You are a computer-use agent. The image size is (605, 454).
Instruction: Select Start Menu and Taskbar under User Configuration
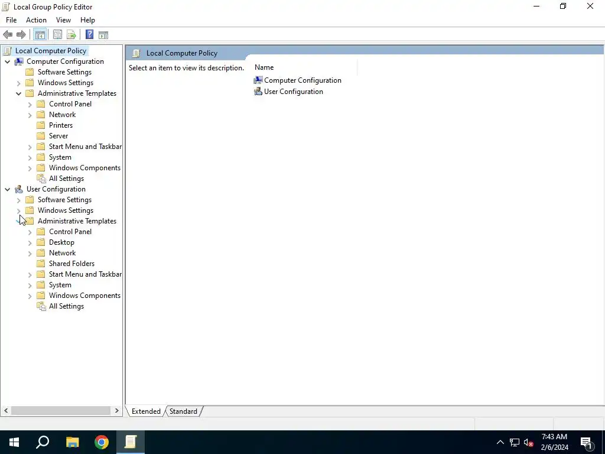(x=85, y=274)
